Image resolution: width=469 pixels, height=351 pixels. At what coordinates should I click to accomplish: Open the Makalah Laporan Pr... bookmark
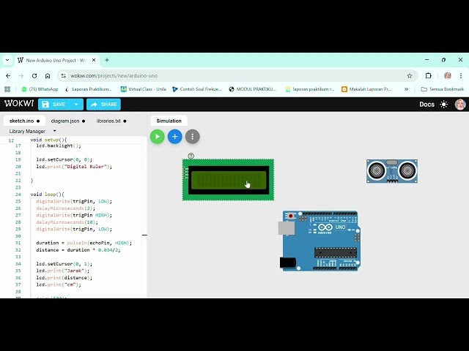[x=366, y=89]
